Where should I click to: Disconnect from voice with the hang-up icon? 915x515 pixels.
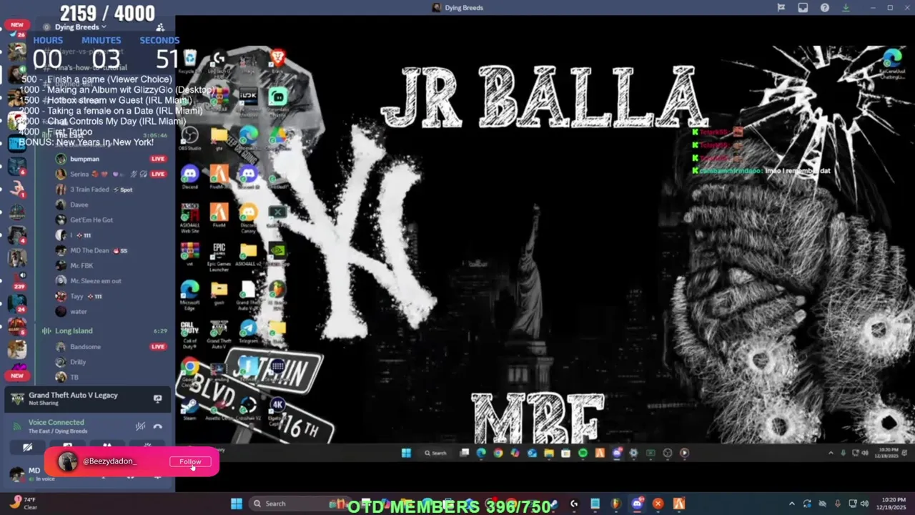click(157, 426)
